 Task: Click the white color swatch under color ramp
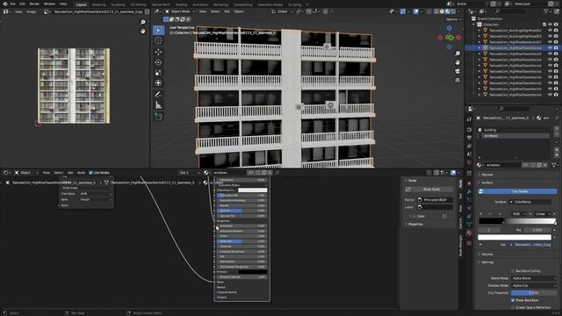[x=515, y=237]
